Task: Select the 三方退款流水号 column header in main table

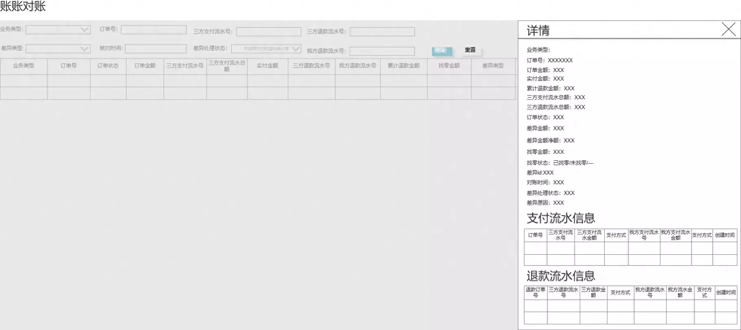Action: (x=311, y=66)
